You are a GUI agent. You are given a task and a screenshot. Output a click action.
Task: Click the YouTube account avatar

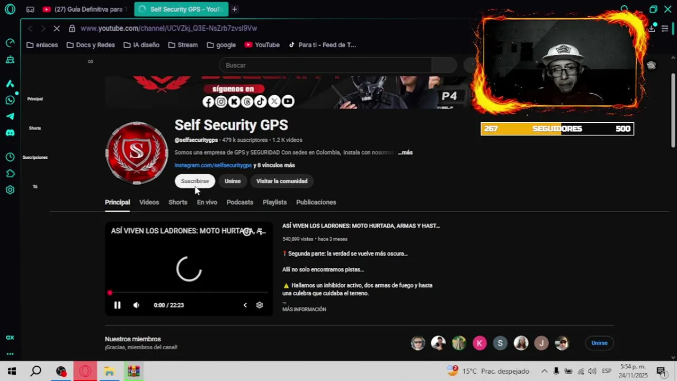[652, 65]
